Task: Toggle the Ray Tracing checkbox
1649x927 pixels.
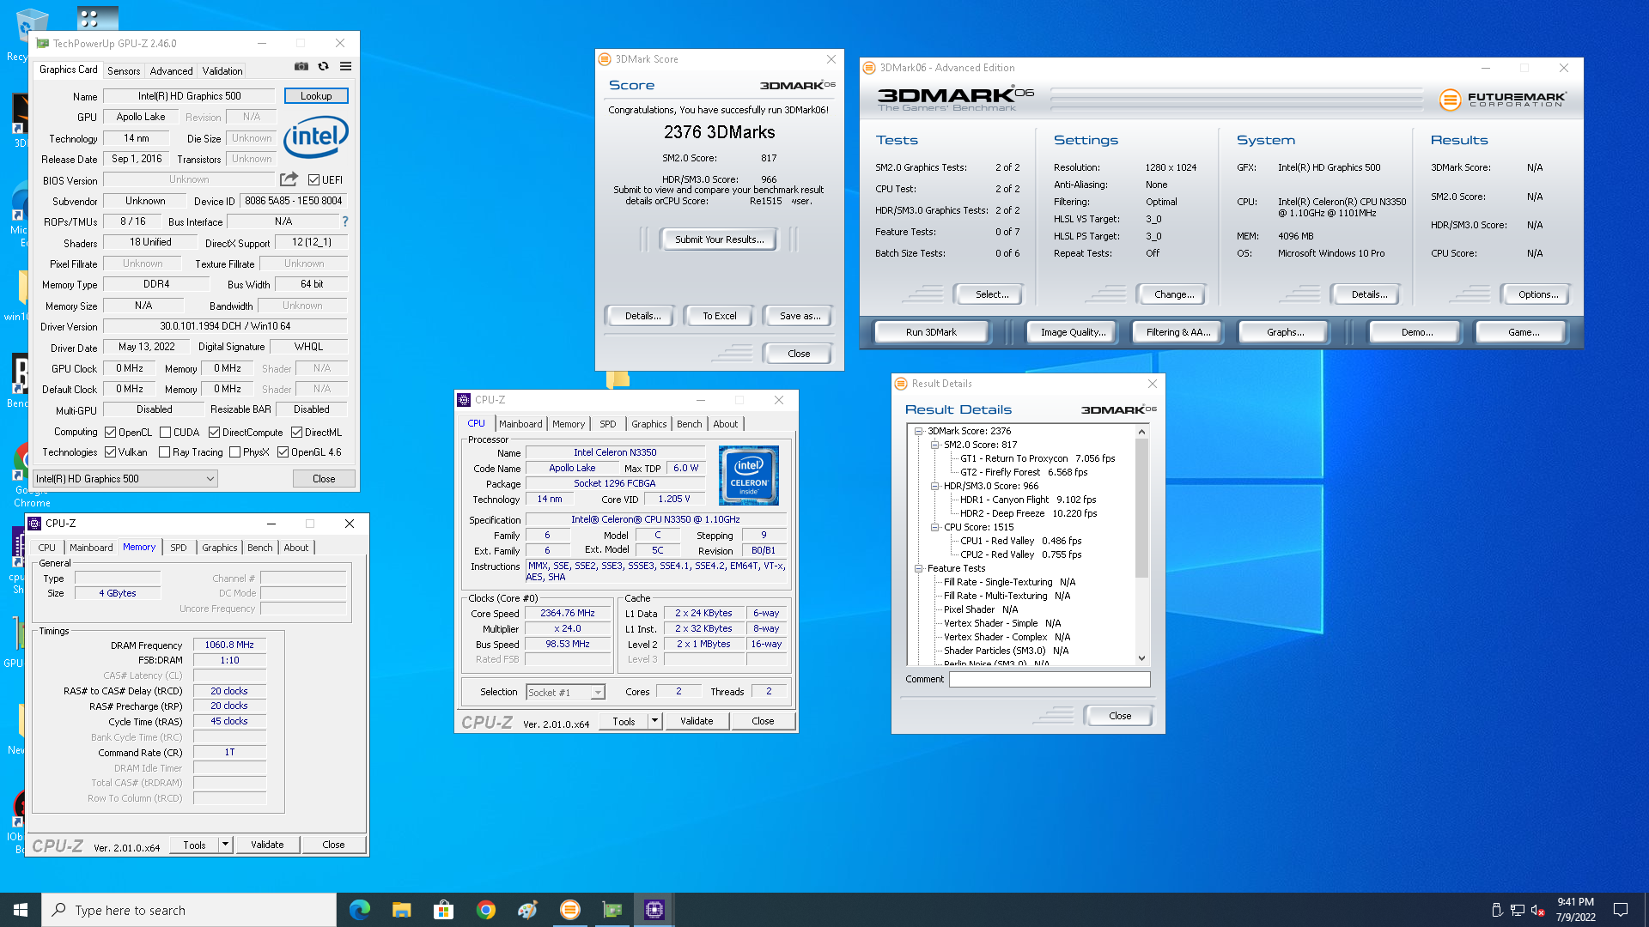Action: (164, 452)
